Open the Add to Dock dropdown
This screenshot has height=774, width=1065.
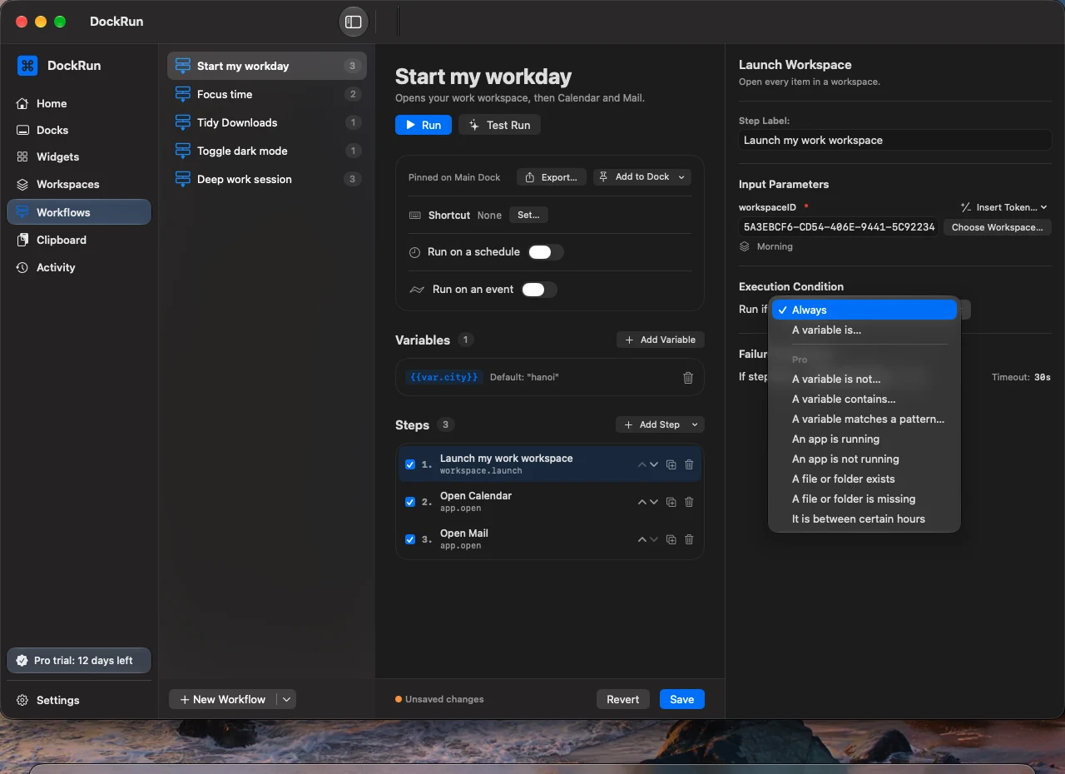coord(642,177)
